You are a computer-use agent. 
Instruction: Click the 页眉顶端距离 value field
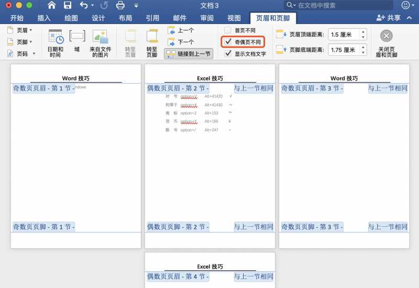coord(344,34)
